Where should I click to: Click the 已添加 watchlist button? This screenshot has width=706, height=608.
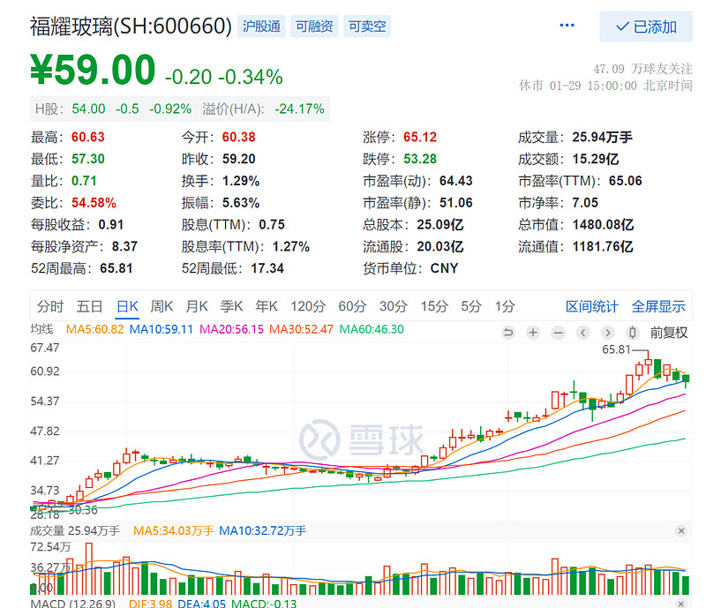pos(646,27)
